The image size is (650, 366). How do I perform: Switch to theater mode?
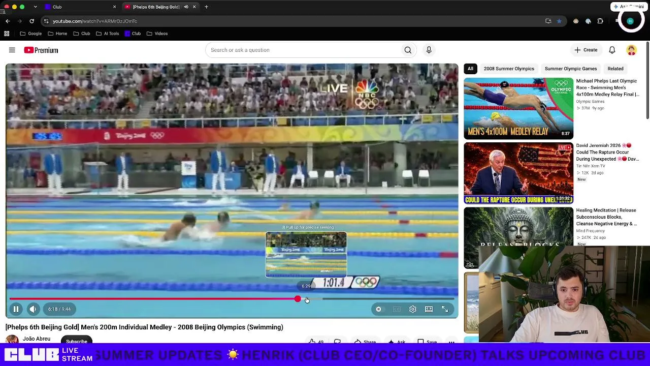click(x=429, y=309)
